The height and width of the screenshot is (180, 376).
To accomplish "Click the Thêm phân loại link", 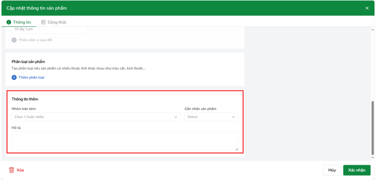I will click(x=32, y=77).
